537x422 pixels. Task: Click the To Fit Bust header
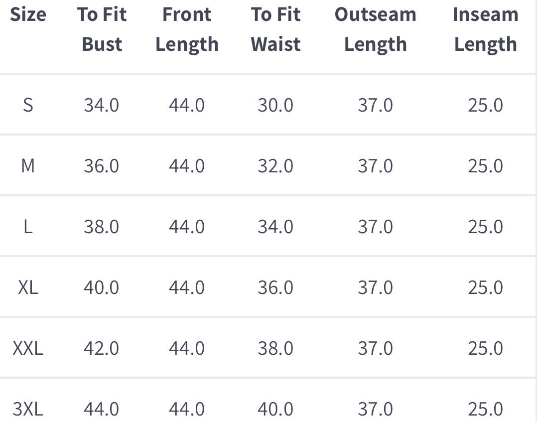[102, 29]
